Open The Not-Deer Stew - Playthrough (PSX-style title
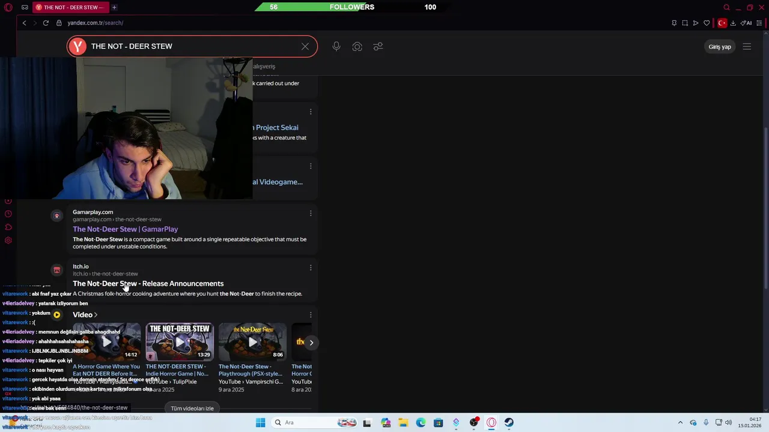769x432 pixels. (x=251, y=370)
